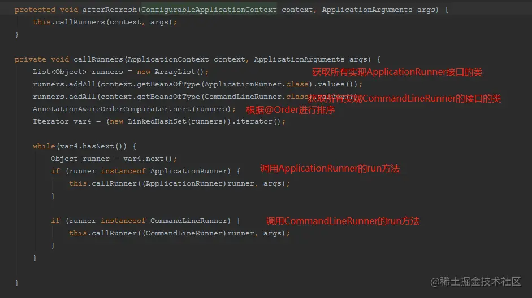
Task: Select ConfigurableApplicationContext parameter type
Action: [x=209, y=10]
